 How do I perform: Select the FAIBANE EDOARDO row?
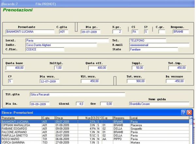click(x=95, y=129)
